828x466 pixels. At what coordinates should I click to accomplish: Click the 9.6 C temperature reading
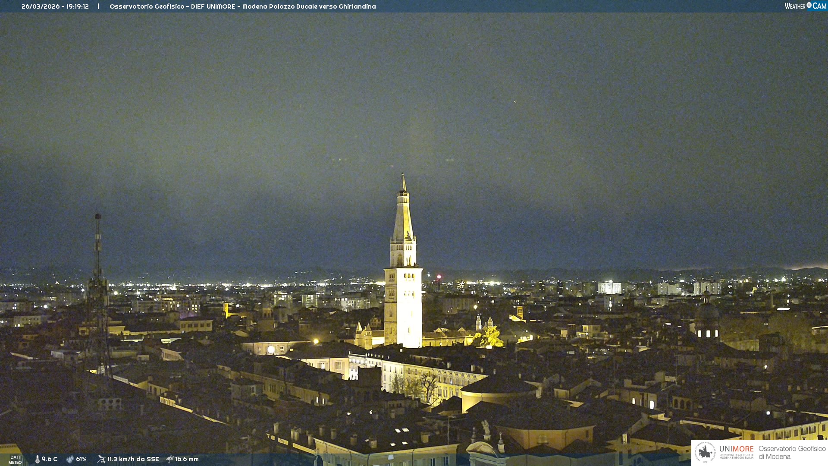click(50, 459)
